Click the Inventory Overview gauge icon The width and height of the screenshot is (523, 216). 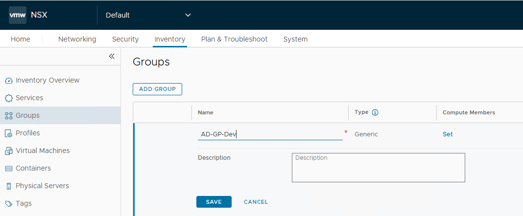[x=8, y=81]
